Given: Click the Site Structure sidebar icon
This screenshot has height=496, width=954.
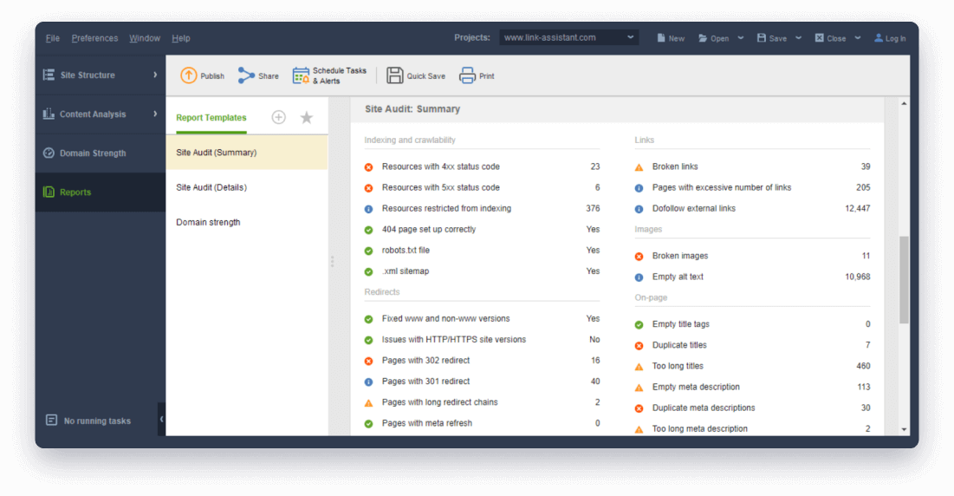Looking at the screenshot, I should point(49,75).
